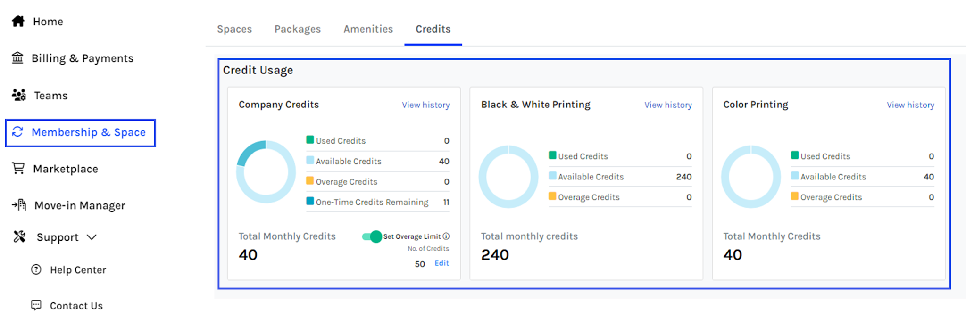Click the green Used Credits swatch in Company Credits
Screen dimensions: 966x317
[x=310, y=139]
